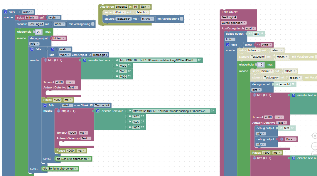Click gear on the 'falls nicht Wert' block
317x176 pixels.
pyautogui.click(x=227, y=45)
